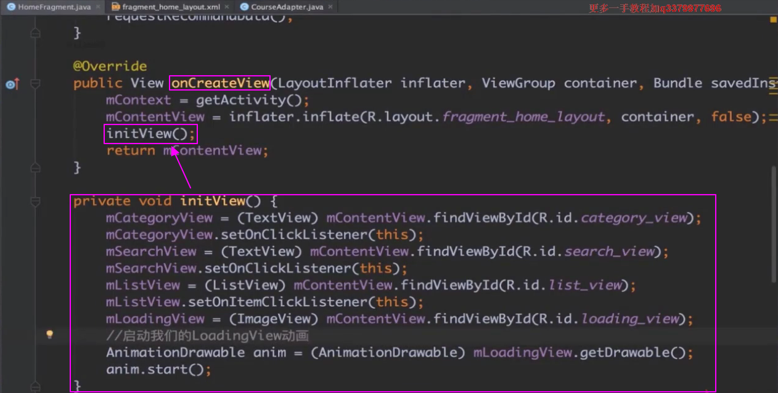Switch to the CourseAdapter.java tab
The image size is (778, 393).
click(x=287, y=7)
